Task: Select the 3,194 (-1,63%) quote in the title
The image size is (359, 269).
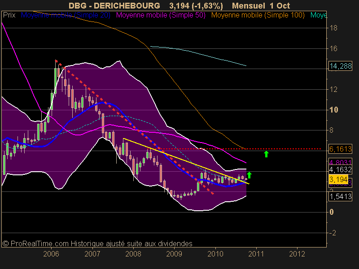Action: pyautogui.click(x=196, y=5)
